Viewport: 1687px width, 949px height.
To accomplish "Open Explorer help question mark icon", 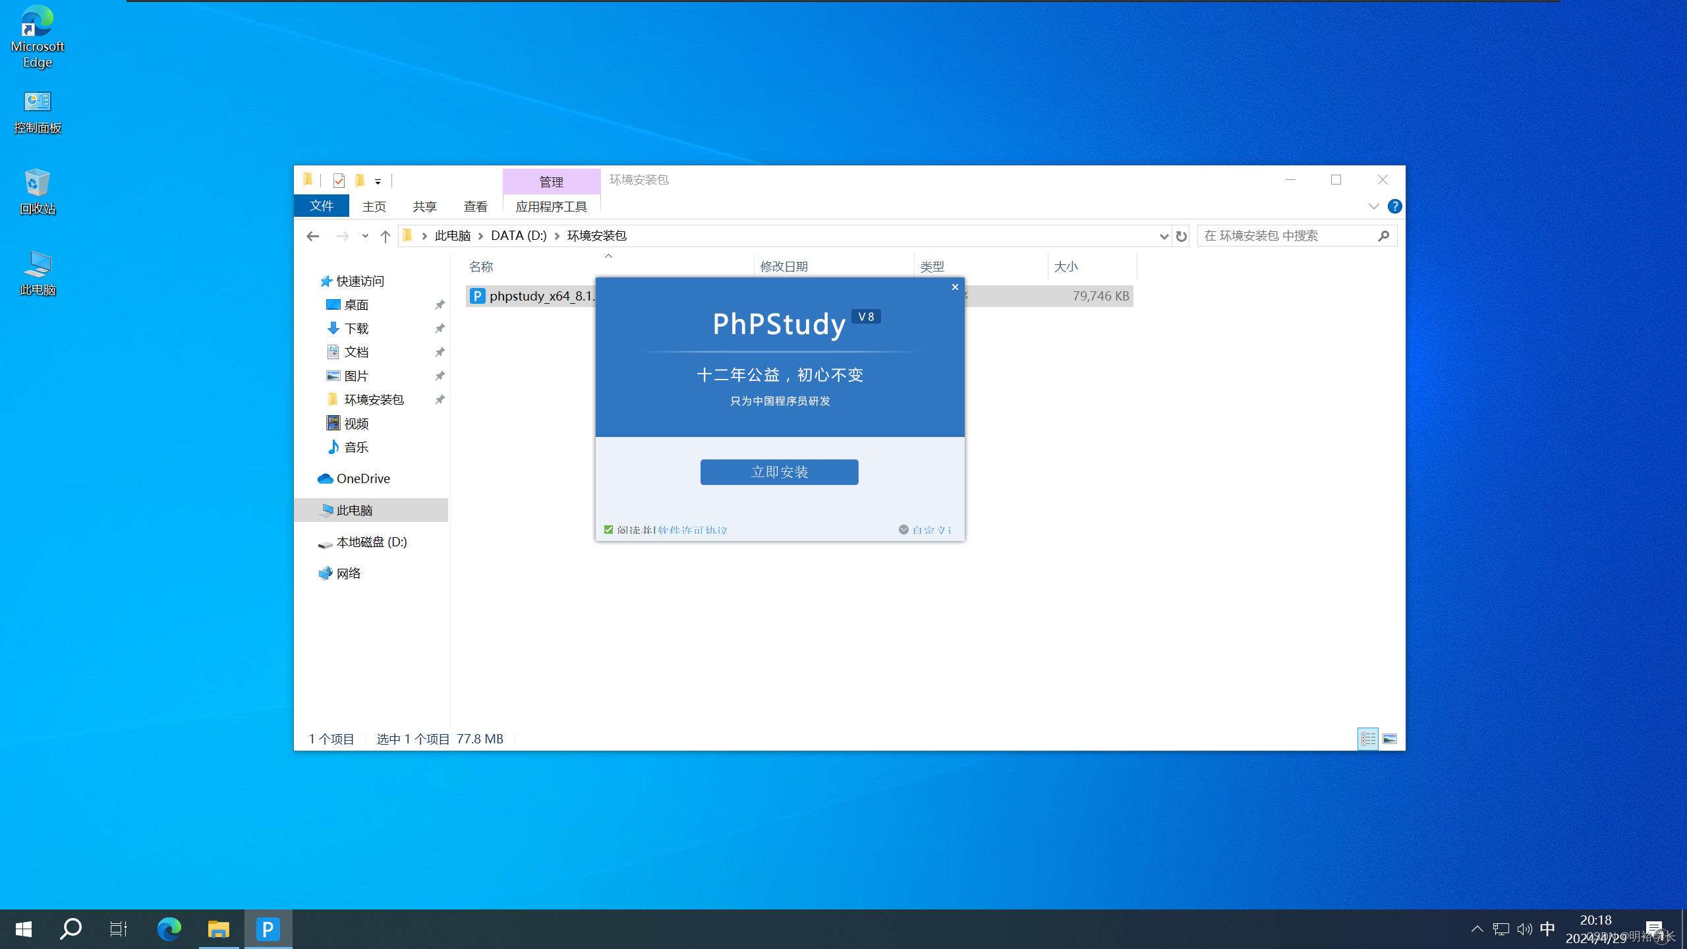I will pyautogui.click(x=1394, y=206).
